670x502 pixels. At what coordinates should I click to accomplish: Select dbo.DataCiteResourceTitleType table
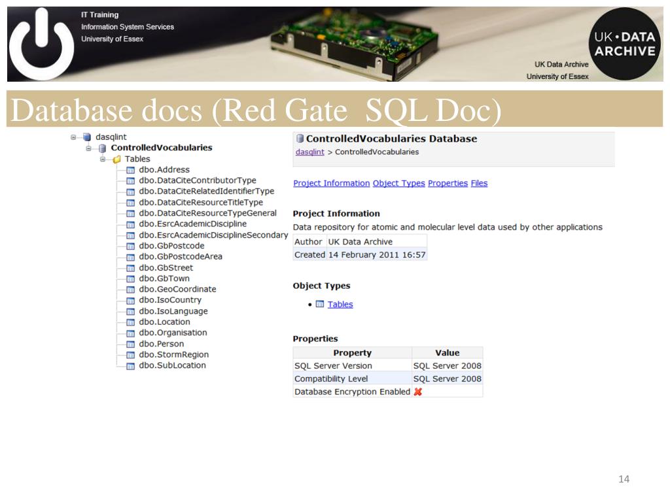[201, 203]
